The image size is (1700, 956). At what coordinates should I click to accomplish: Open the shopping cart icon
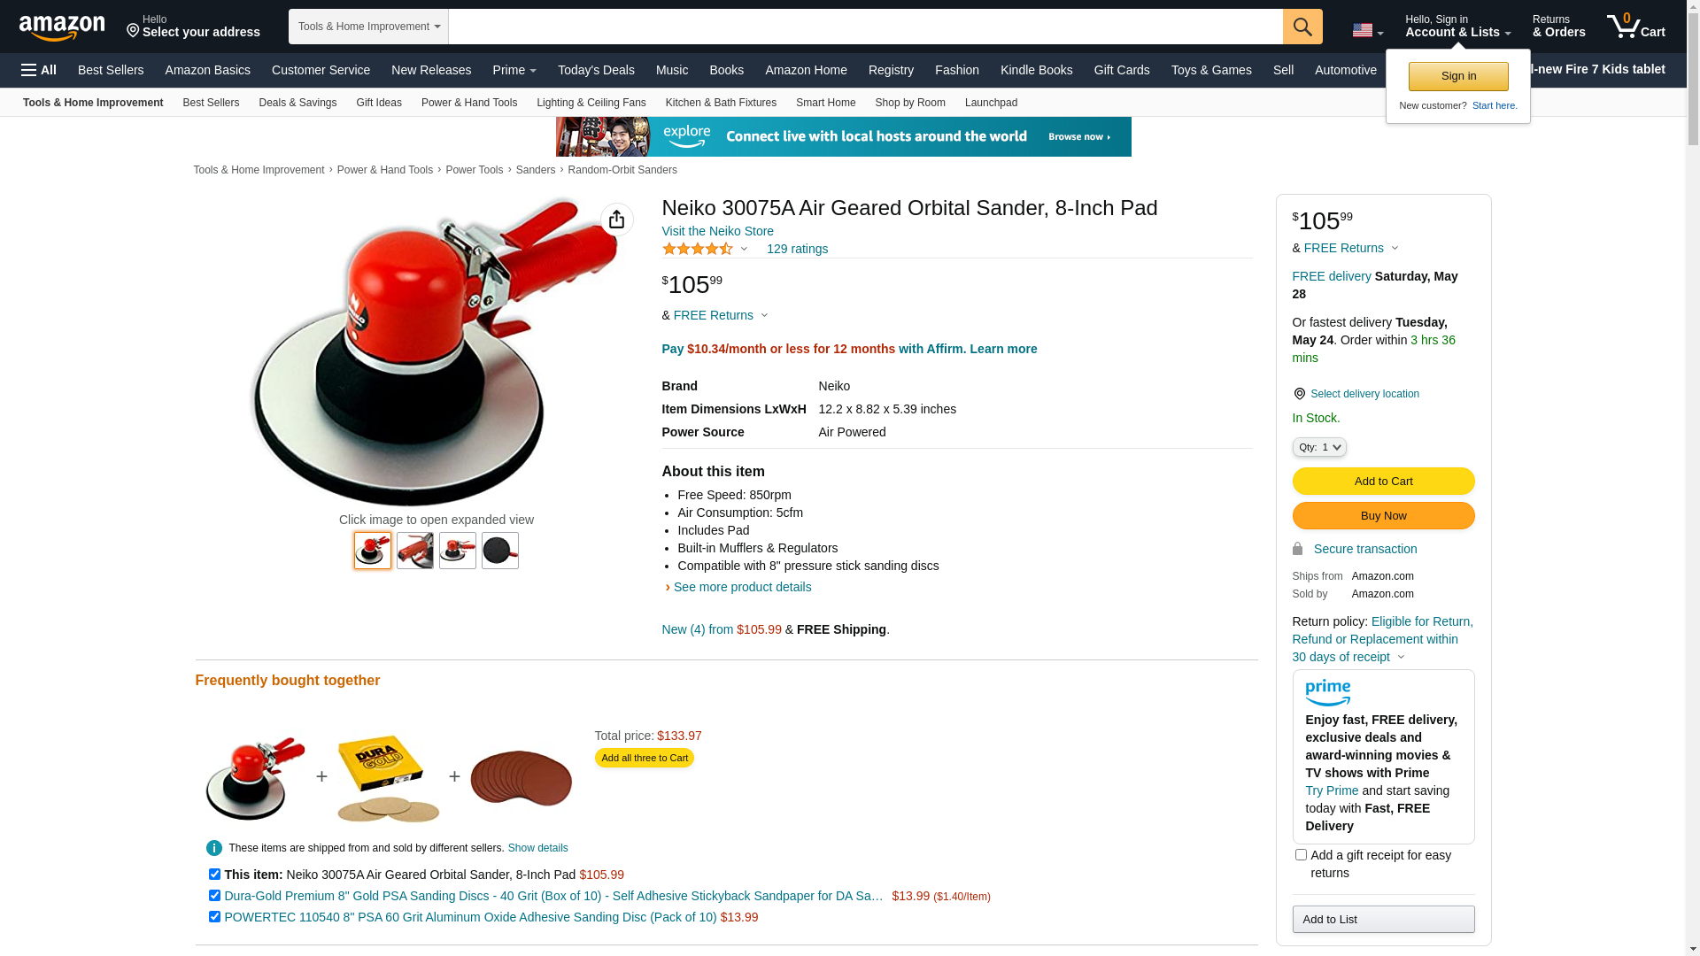(1636, 27)
